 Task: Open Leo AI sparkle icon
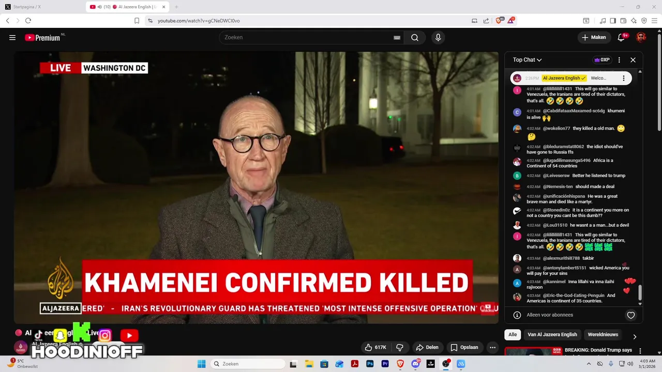point(634,21)
